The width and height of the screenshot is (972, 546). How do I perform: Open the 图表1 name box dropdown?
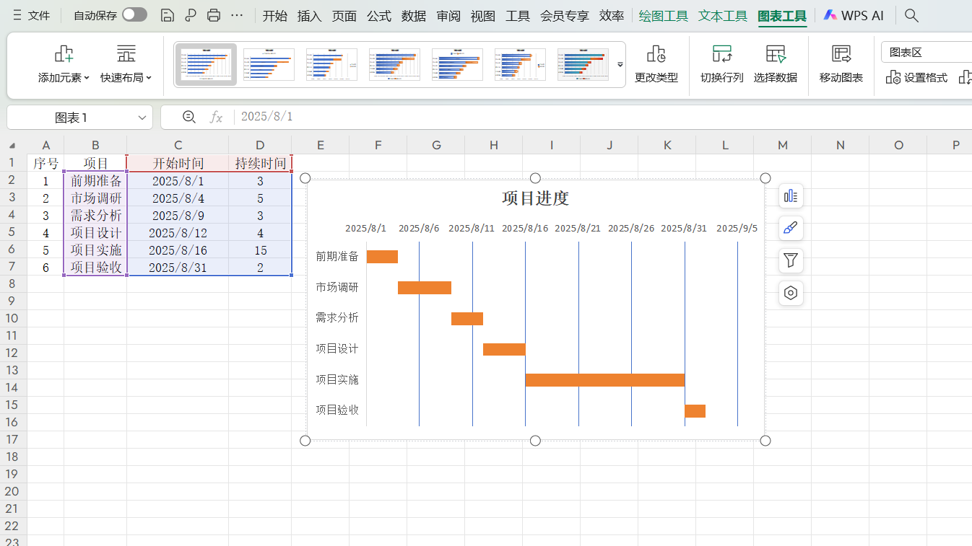tap(141, 117)
